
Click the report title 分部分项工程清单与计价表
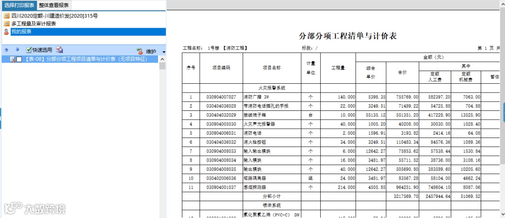click(x=347, y=36)
